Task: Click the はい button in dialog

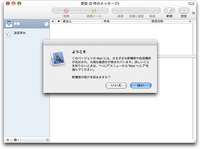Action: tap(141, 85)
